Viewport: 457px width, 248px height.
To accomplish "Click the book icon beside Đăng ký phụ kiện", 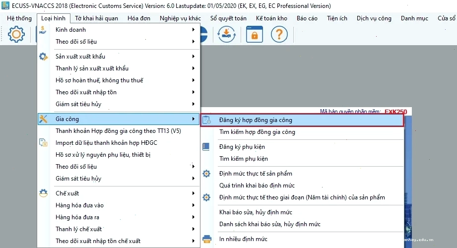I will [206, 147].
